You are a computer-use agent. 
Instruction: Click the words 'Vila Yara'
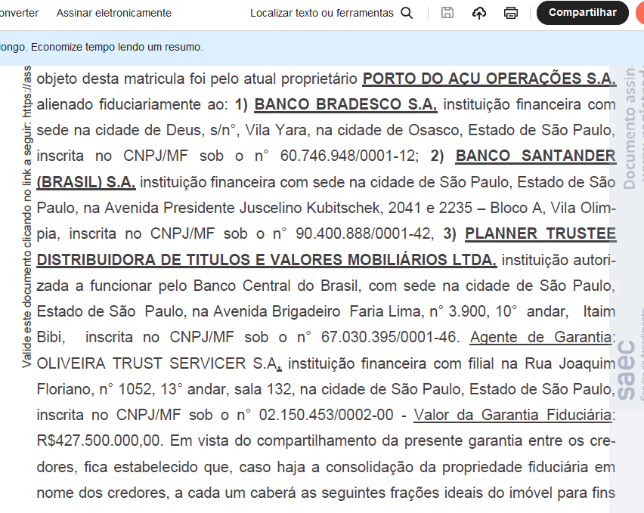276,130
